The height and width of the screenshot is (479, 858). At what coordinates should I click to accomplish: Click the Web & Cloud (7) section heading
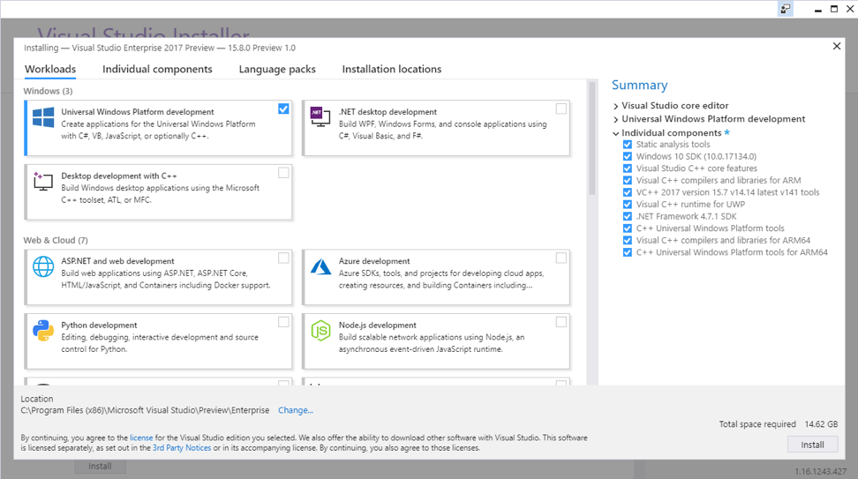pos(56,240)
